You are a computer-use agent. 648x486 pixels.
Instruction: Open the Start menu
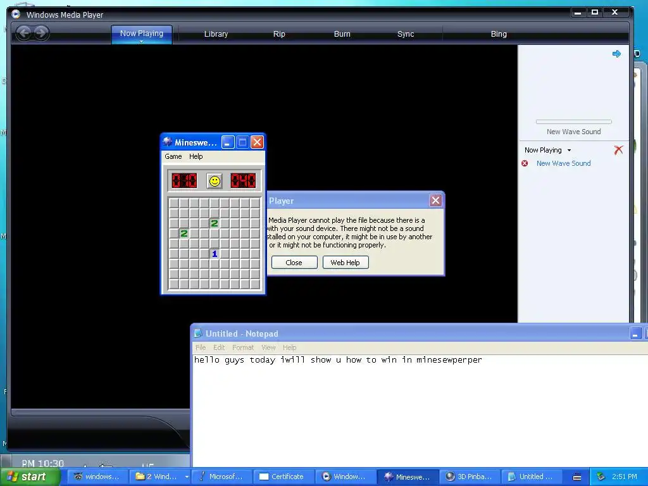pos(30,477)
